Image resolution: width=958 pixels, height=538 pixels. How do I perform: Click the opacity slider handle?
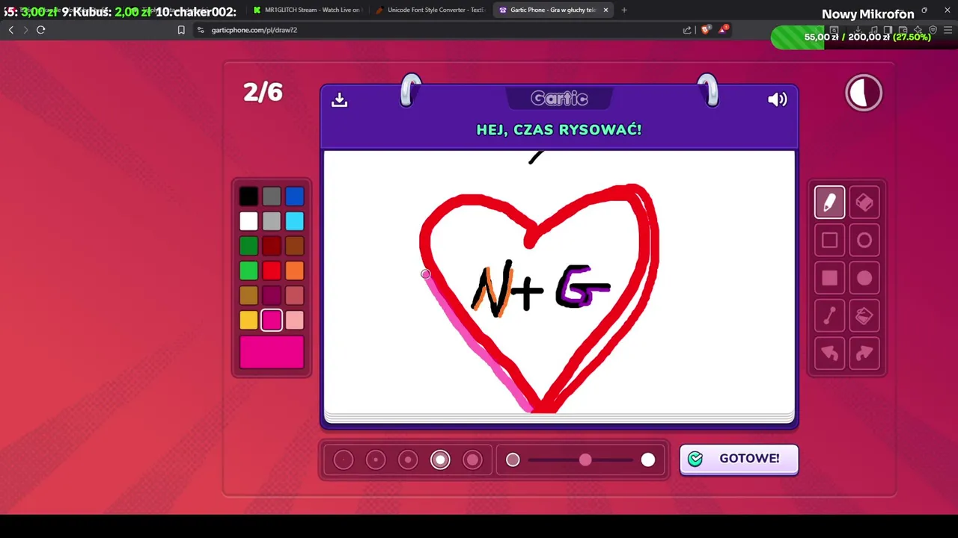[585, 460]
